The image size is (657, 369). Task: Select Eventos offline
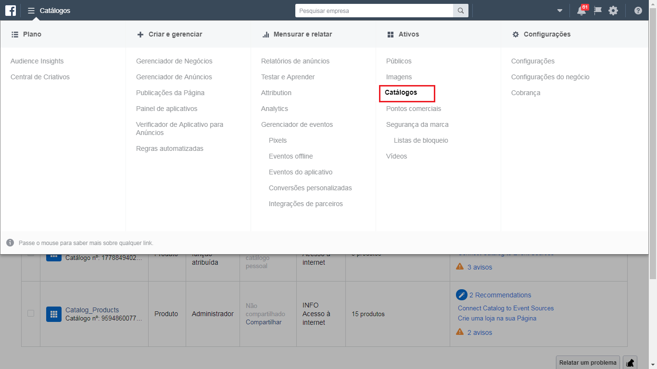(x=291, y=156)
